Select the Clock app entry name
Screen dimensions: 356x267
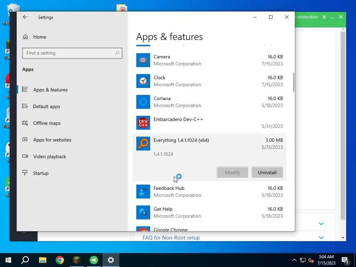[x=159, y=78]
